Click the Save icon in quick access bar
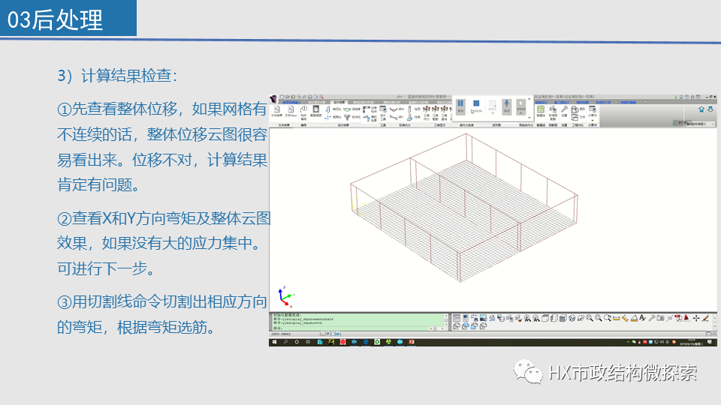 click(294, 97)
